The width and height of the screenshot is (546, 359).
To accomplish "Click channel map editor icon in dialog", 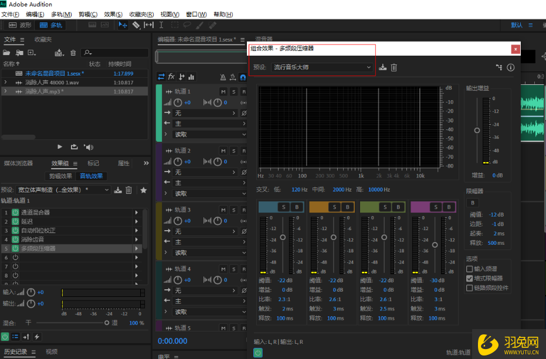I will pyautogui.click(x=499, y=67).
